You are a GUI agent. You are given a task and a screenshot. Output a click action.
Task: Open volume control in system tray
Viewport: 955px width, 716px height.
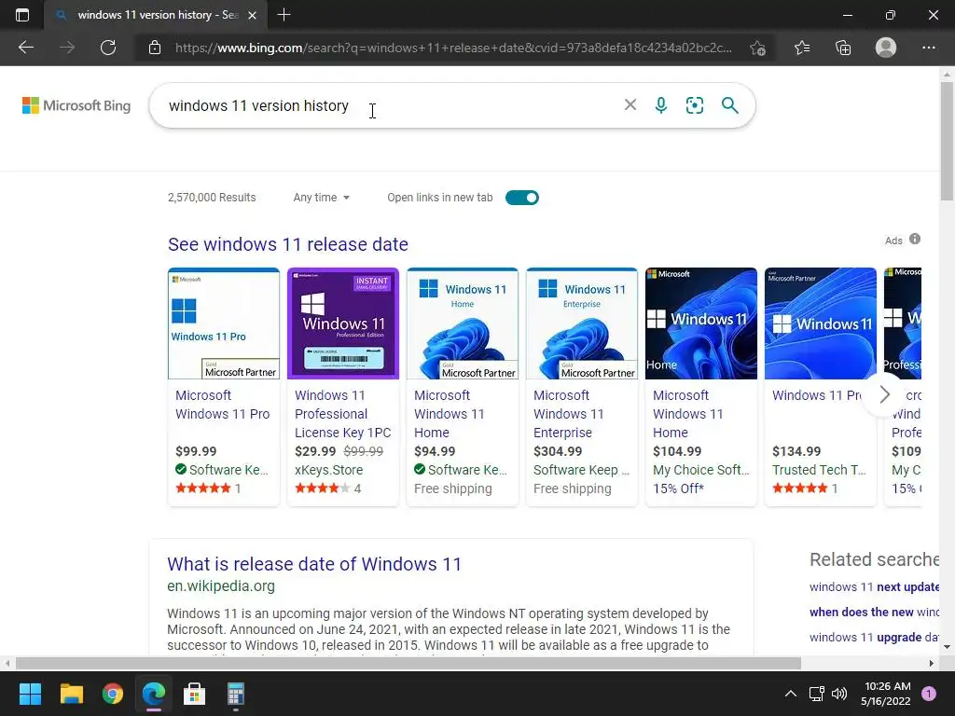839,694
